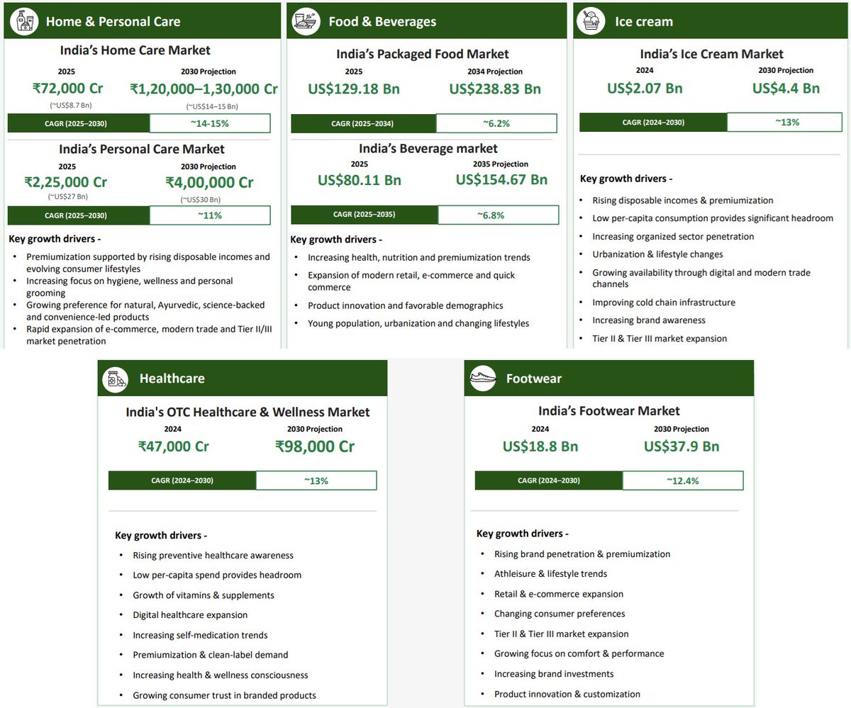This screenshot has width=851, height=708.
Task: Click the (~US$30 Bn) note
Action: (201, 200)
